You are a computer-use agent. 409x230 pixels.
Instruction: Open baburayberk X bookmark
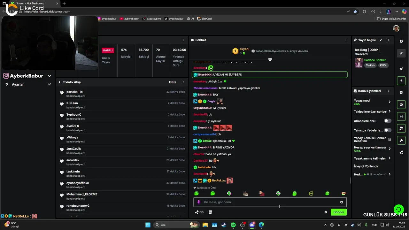(152, 19)
